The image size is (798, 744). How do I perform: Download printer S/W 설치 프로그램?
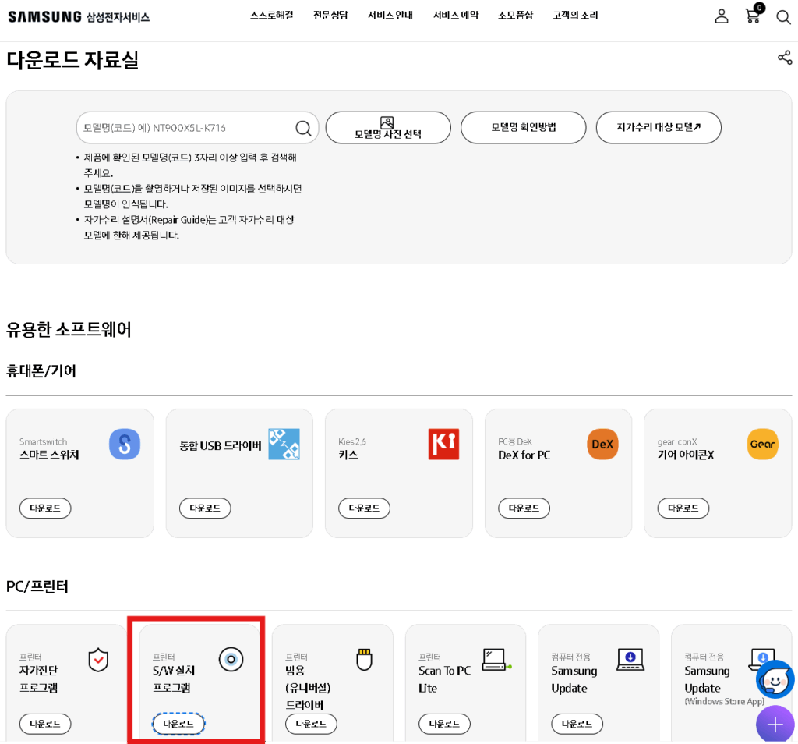click(x=178, y=724)
